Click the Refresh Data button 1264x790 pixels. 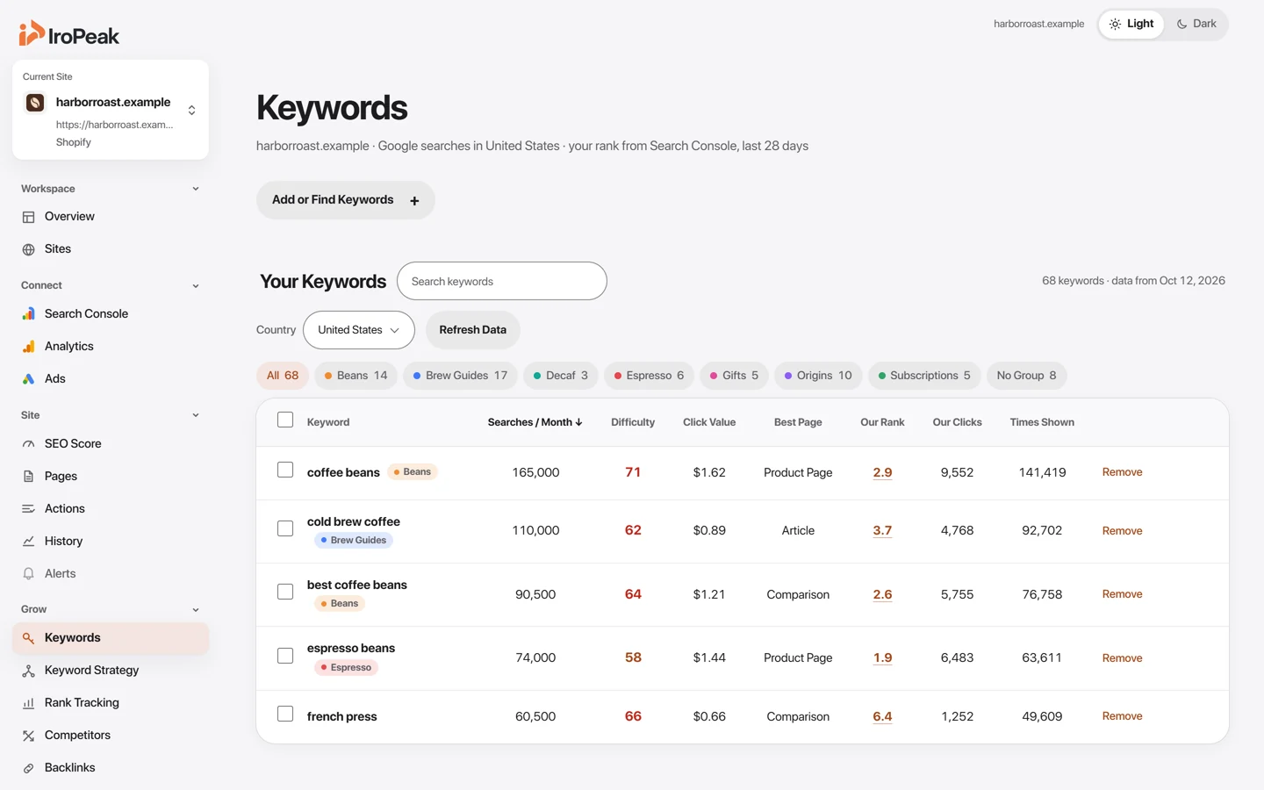(x=472, y=330)
